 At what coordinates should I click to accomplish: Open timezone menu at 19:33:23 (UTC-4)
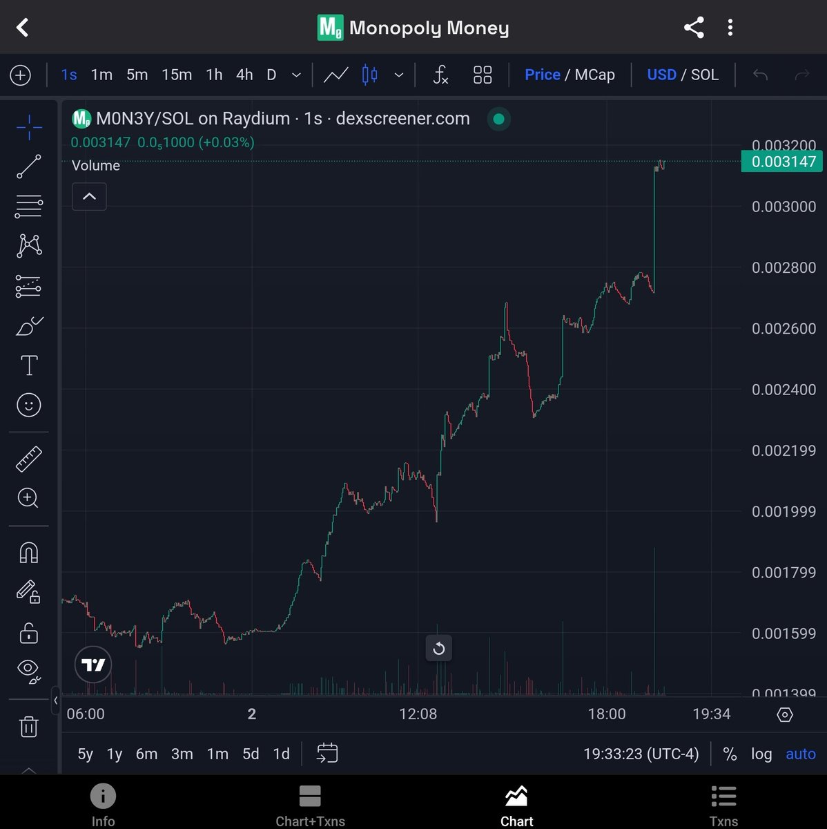coord(641,754)
